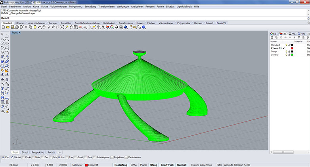Image resolution: width=310 pixels, height=167 pixels.
Task: Toggle visibility lightbulb of Contour layer
Action: point(286,55)
